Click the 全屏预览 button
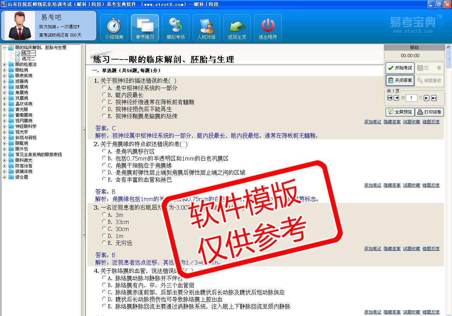The height and width of the screenshot is (316, 452). [x=400, y=112]
